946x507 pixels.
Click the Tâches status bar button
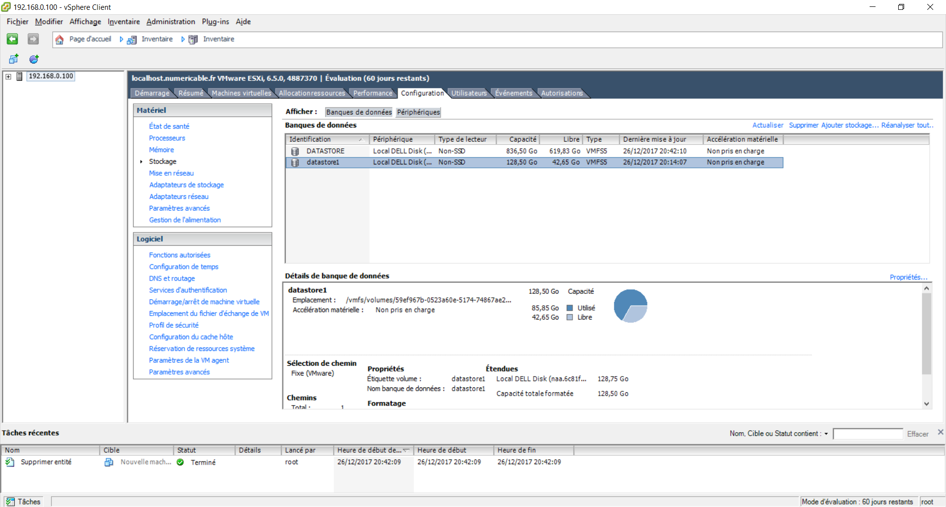[x=23, y=502]
